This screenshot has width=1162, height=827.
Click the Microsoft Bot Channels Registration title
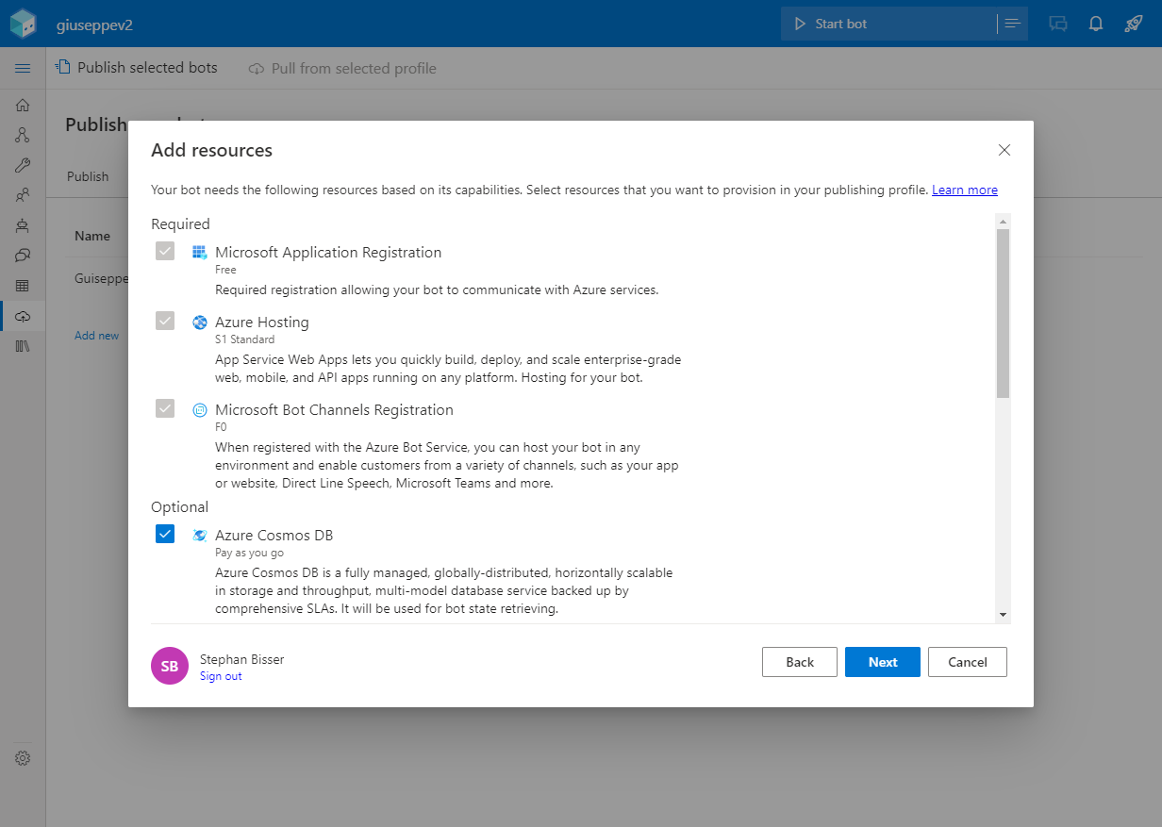334,410
